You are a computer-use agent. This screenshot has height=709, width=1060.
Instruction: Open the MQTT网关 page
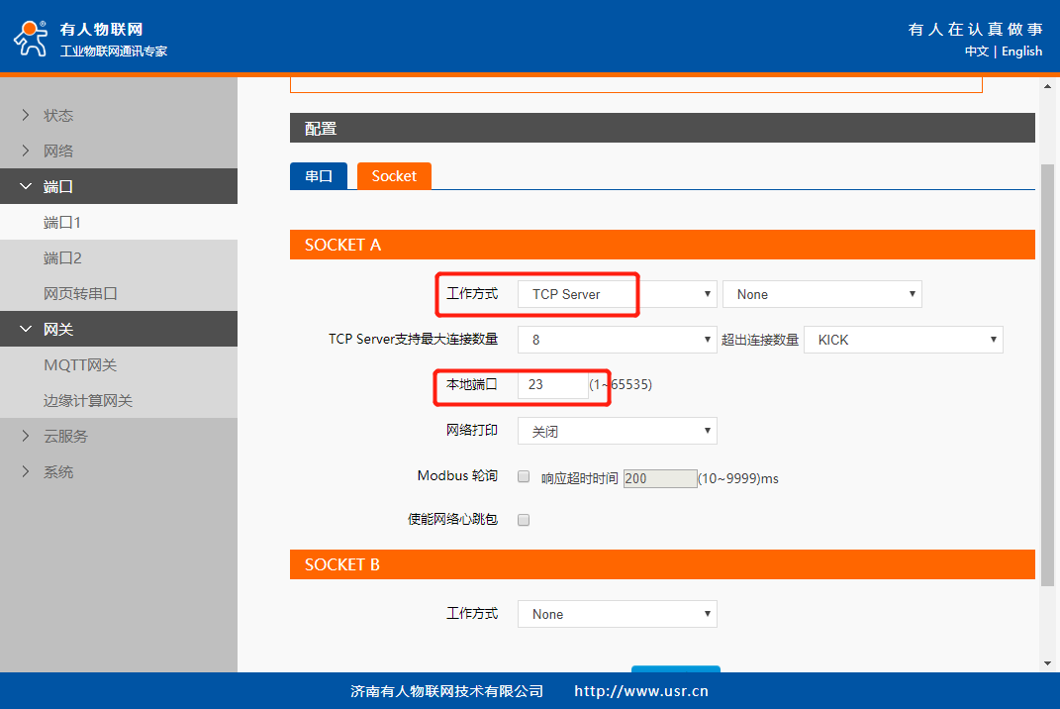[x=79, y=365]
